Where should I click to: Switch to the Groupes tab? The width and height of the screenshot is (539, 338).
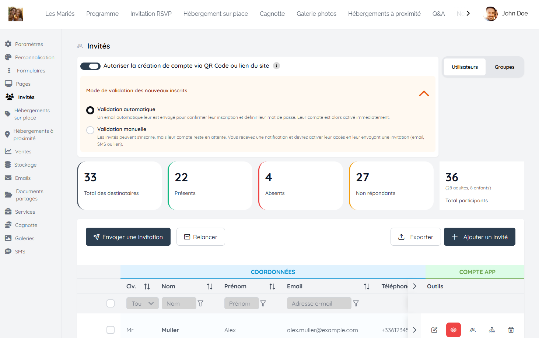(504, 67)
